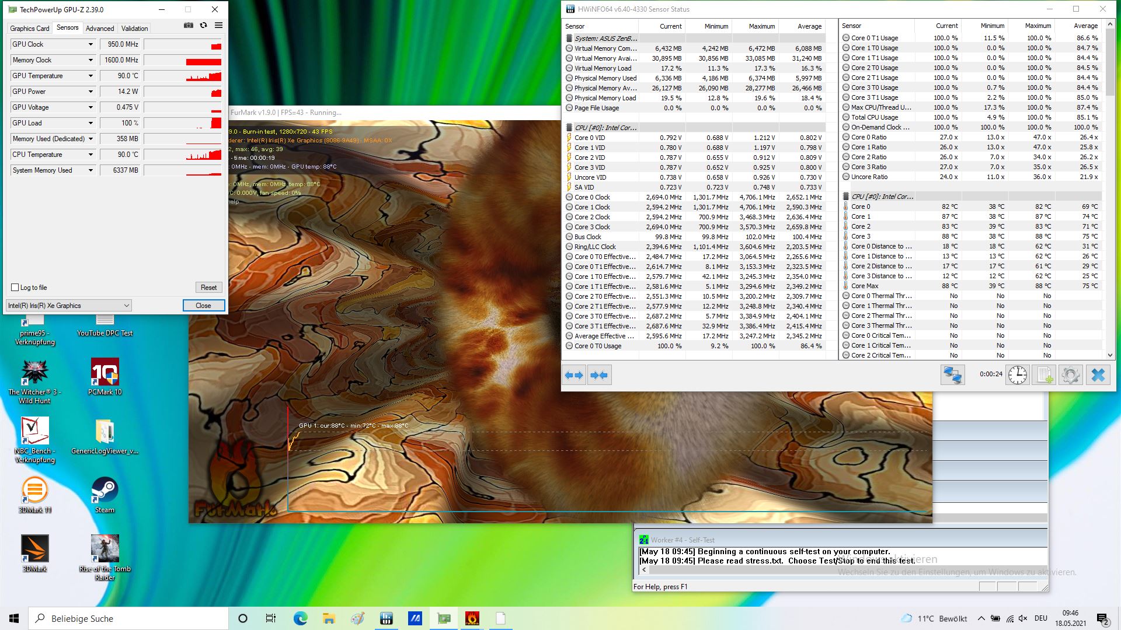Open HWiNFO remote network monitoring icon
The width and height of the screenshot is (1121, 630).
click(952, 374)
